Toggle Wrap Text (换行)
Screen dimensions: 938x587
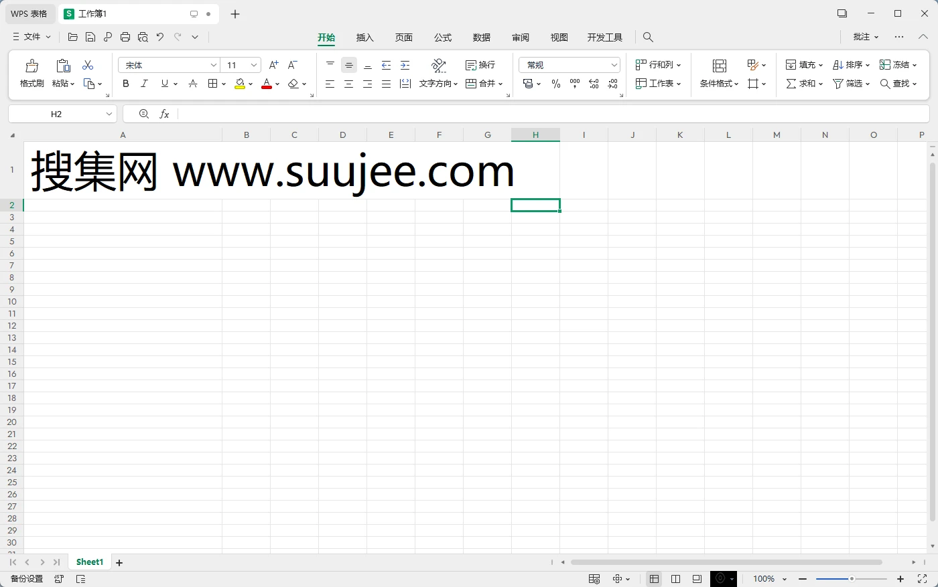(480, 65)
